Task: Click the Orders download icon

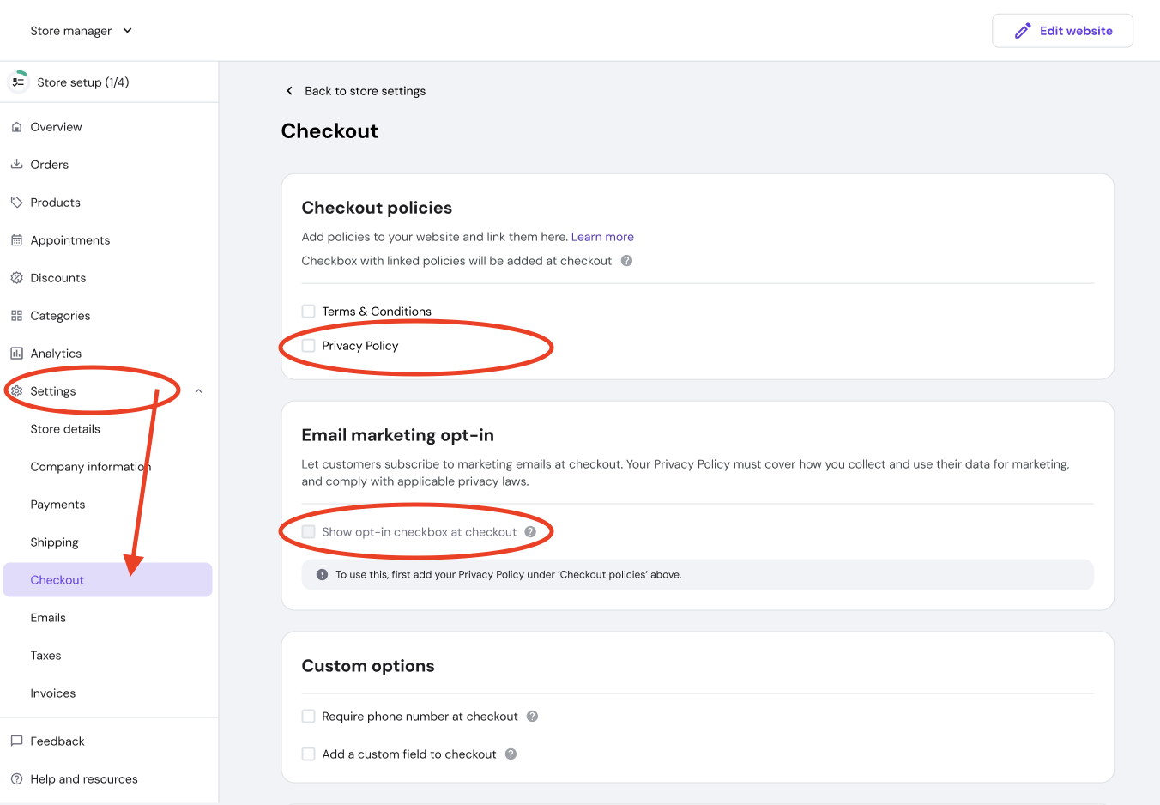Action: tap(16, 165)
